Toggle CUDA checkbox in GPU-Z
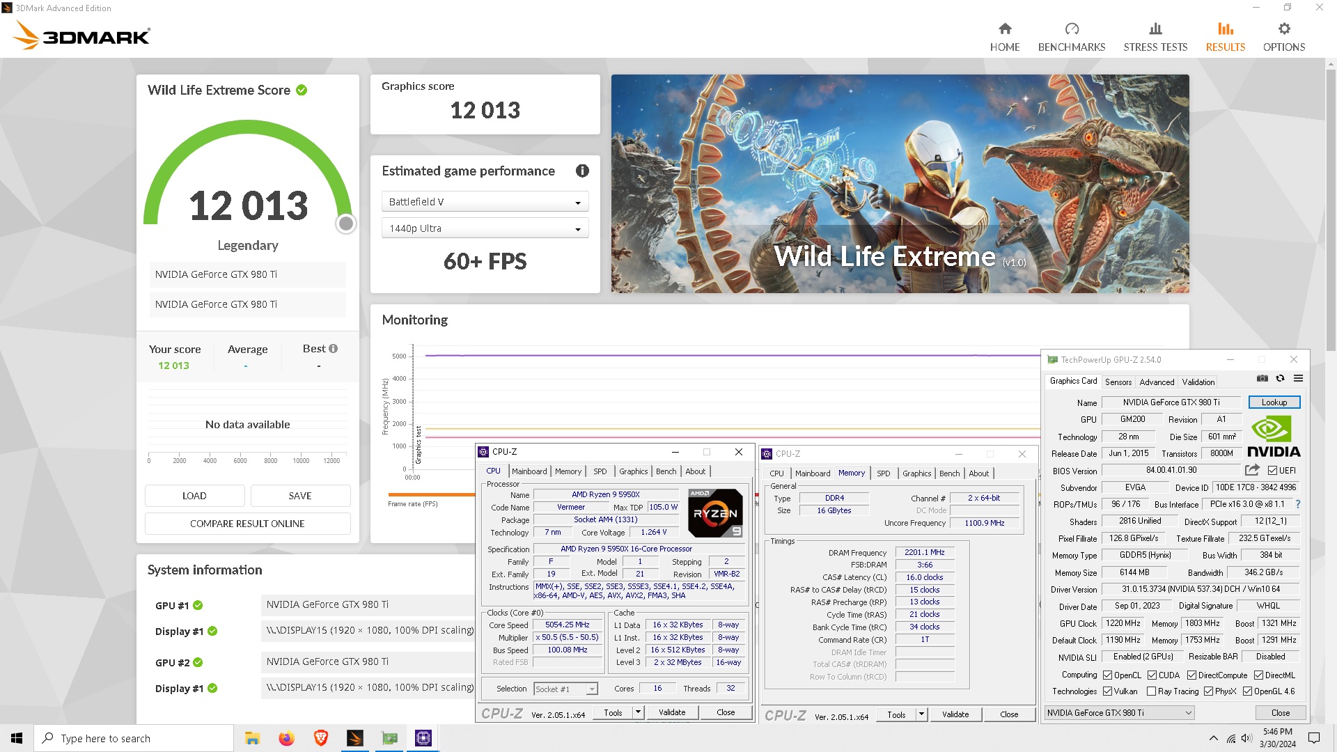The image size is (1337, 752). click(1152, 675)
